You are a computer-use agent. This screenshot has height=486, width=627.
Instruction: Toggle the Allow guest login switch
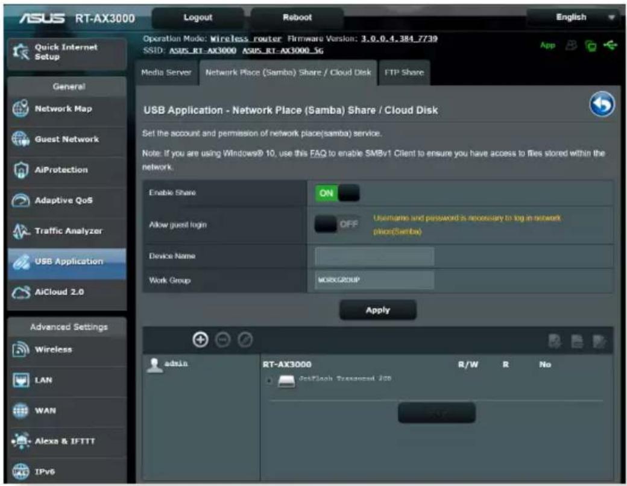tap(337, 224)
